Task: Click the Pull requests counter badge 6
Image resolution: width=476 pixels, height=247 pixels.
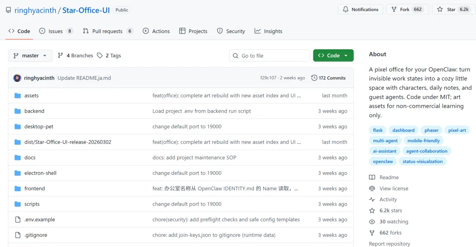Action: [130, 31]
